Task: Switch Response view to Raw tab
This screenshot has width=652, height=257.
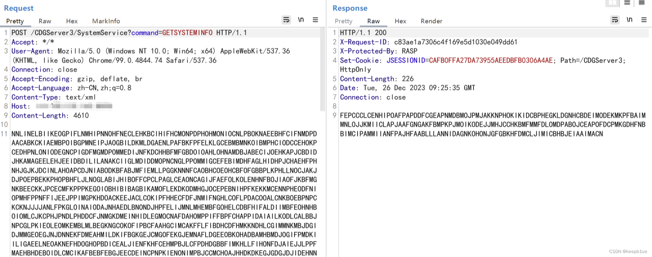Action: [373, 21]
